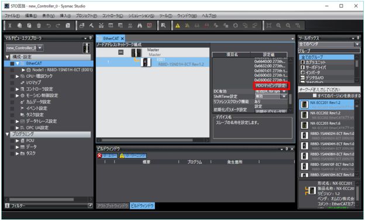
Task: Click the zoom-out magnifier toolbar icon
Action: click(x=288, y=26)
